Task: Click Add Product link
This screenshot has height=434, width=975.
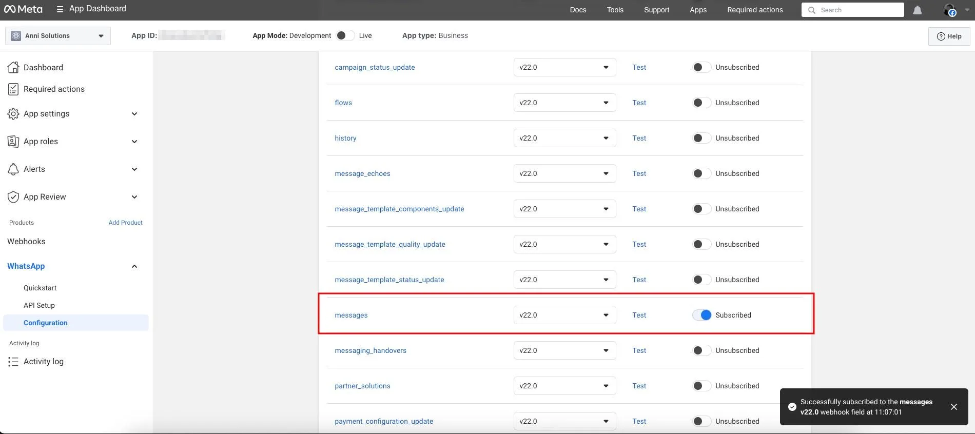Action: [126, 223]
